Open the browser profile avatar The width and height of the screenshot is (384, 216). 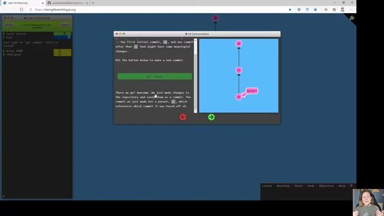point(343,10)
